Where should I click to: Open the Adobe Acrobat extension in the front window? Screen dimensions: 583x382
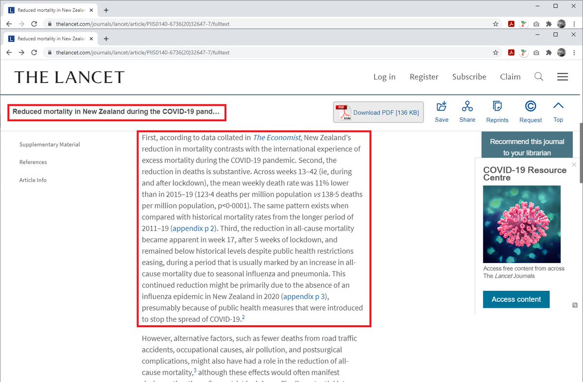(511, 52)
